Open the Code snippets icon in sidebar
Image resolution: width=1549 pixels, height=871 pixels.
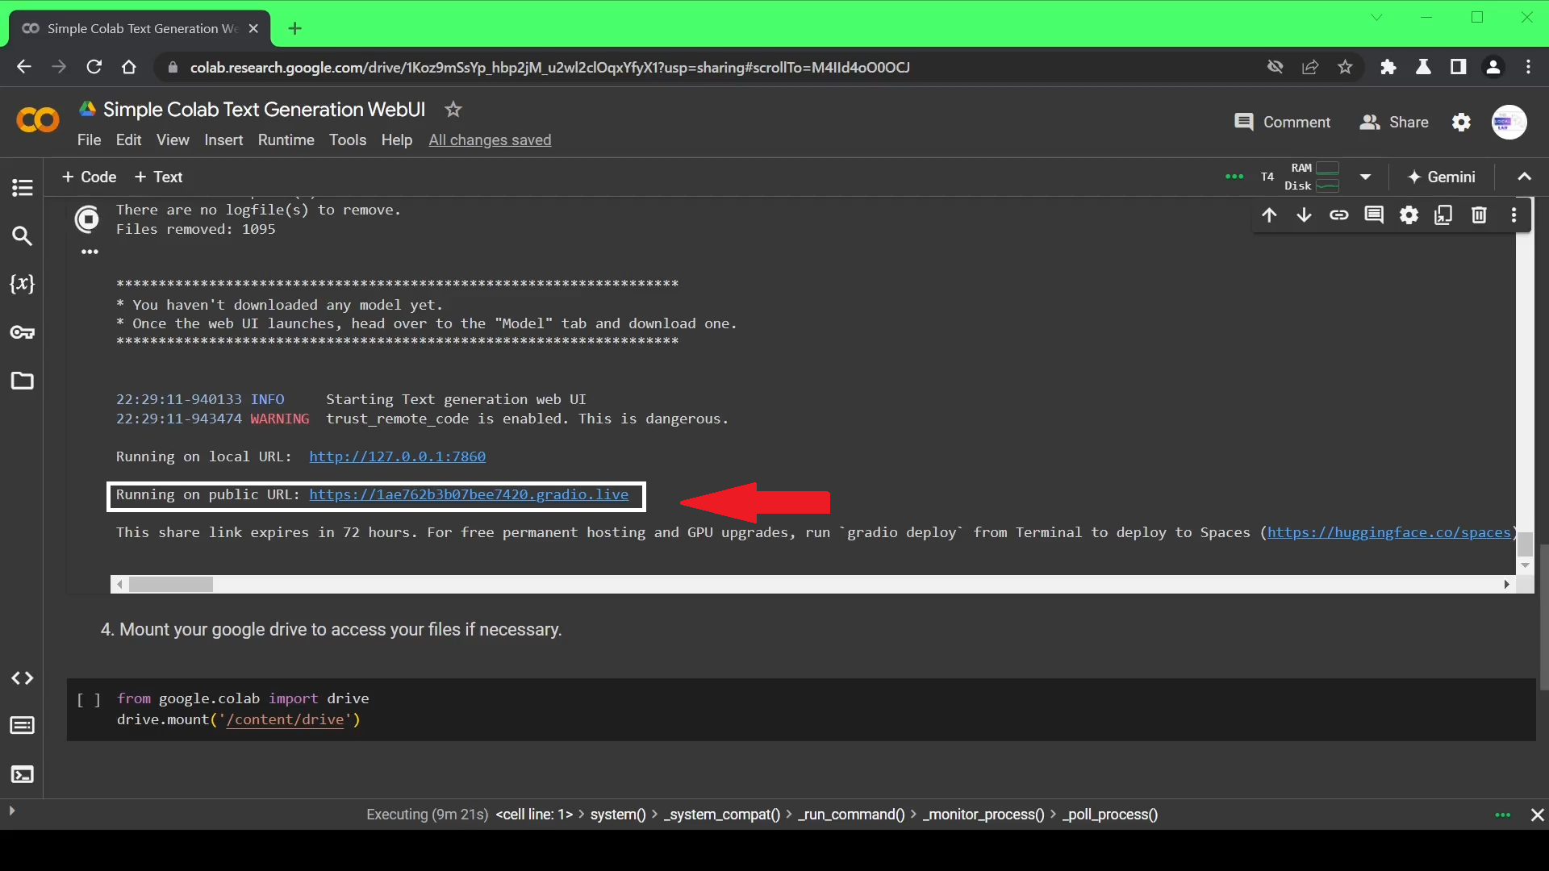pos(22,678)
